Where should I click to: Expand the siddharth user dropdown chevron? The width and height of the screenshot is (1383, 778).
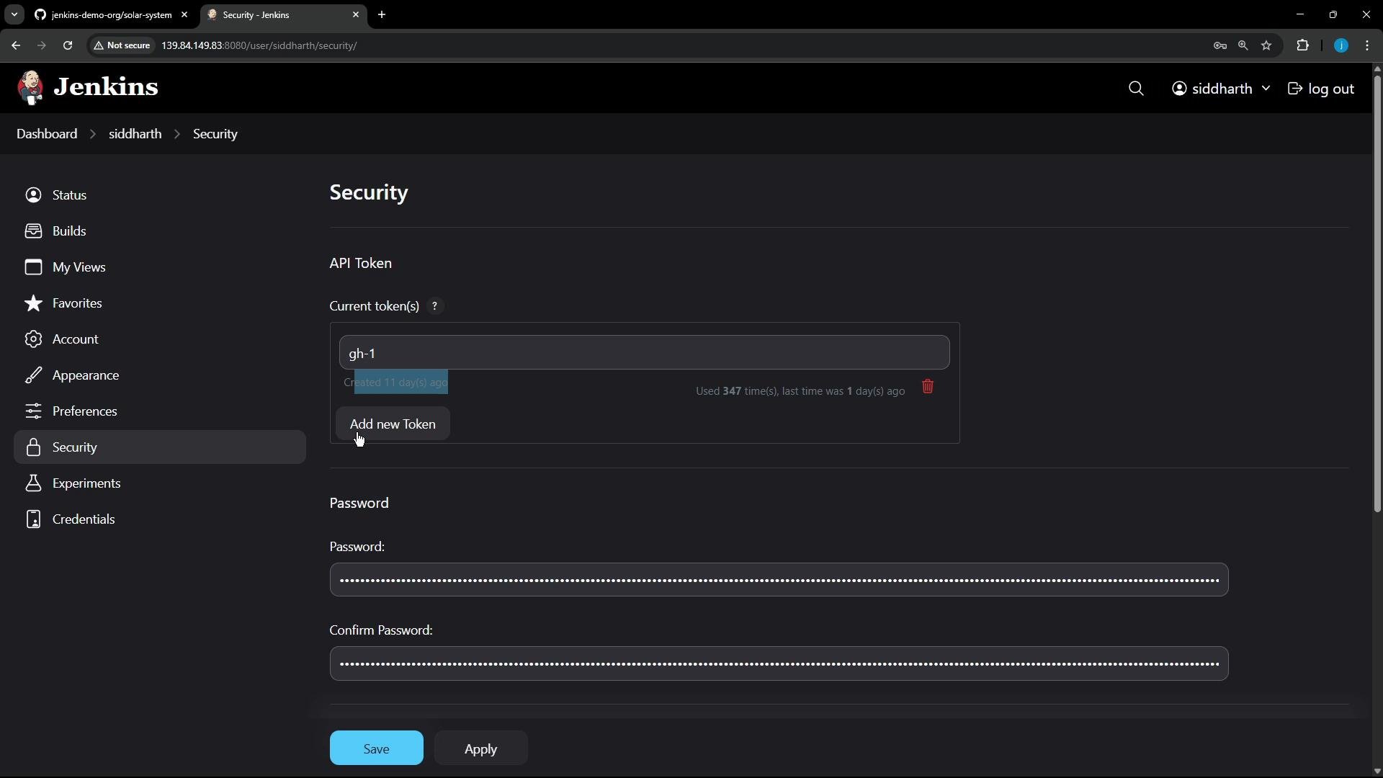(1266, 89)
